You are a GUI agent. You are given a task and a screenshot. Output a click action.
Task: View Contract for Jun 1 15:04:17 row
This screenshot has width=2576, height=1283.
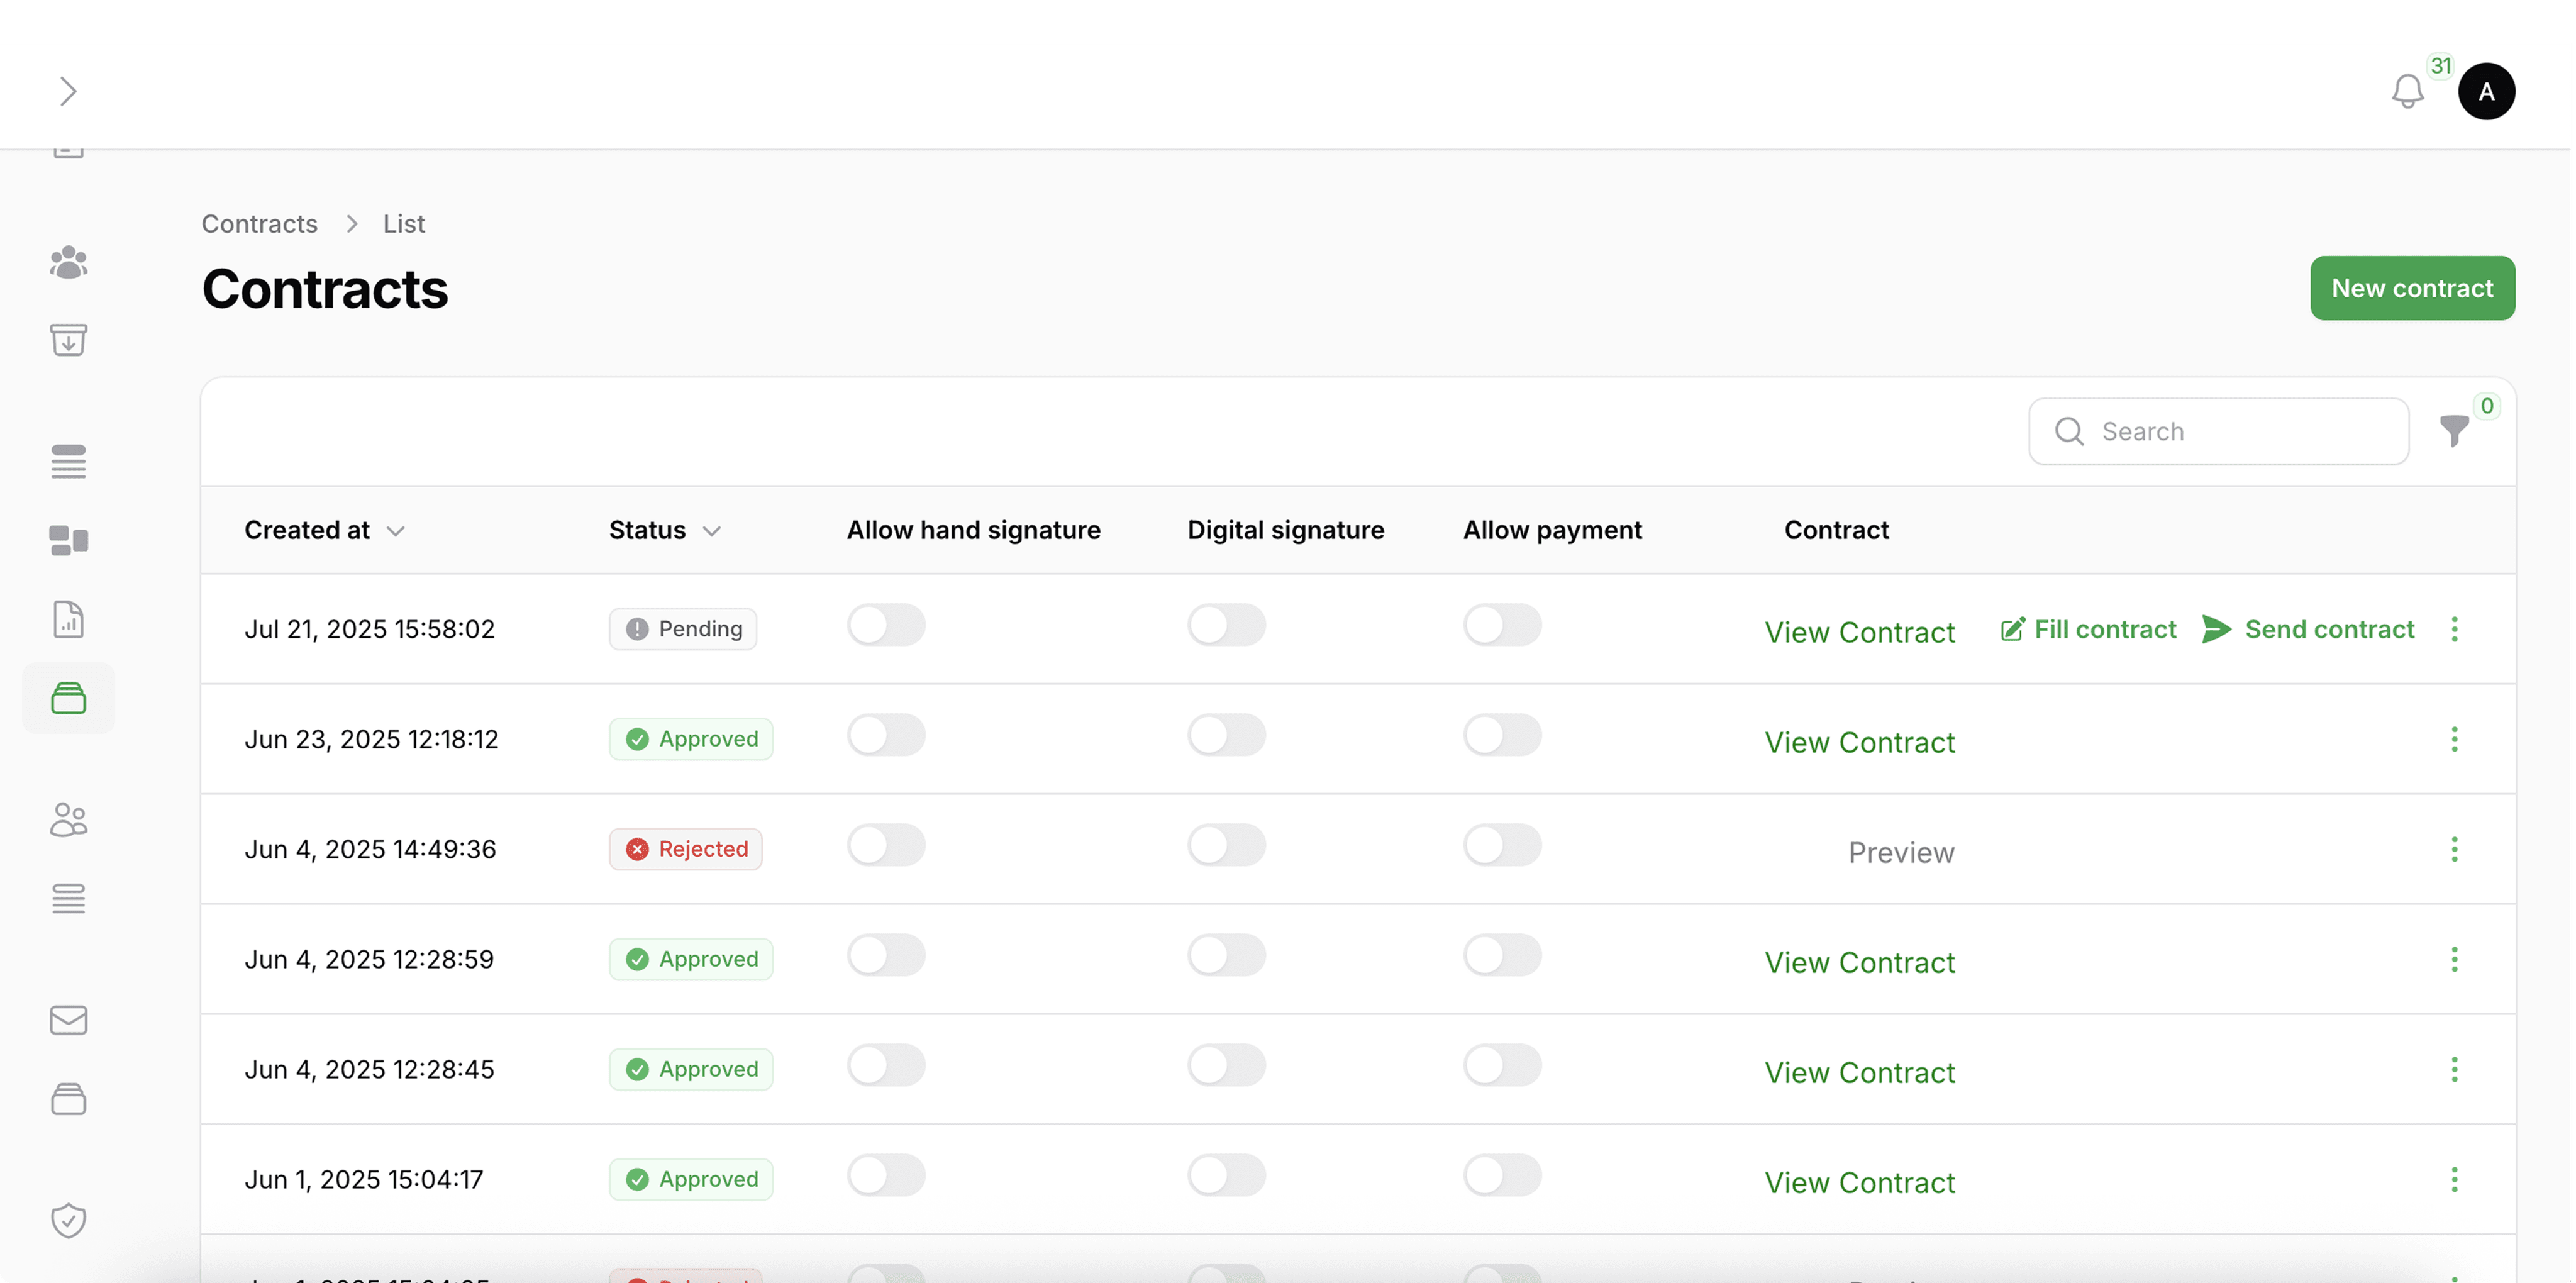(1859, 1182)
